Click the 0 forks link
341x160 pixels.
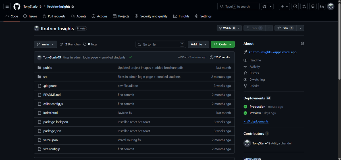click(x=251, y=86)
